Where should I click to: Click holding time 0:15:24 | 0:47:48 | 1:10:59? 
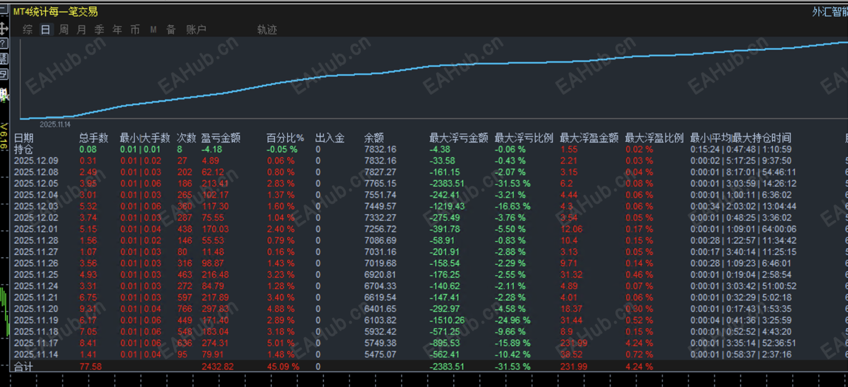tap(741, 150)
